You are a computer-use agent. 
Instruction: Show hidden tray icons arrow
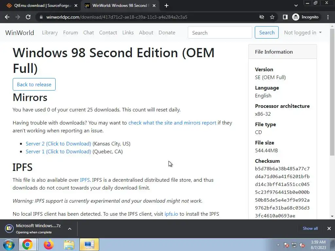coord(278,245)
